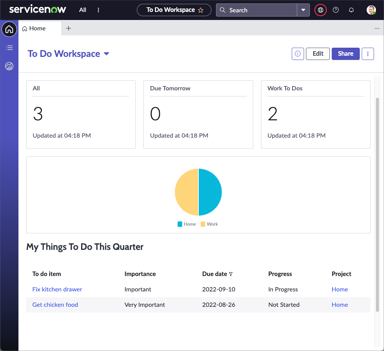The width and height of the screenshot is (384, 351).
Task: Open the search magnifier icon
Action: 222,10
